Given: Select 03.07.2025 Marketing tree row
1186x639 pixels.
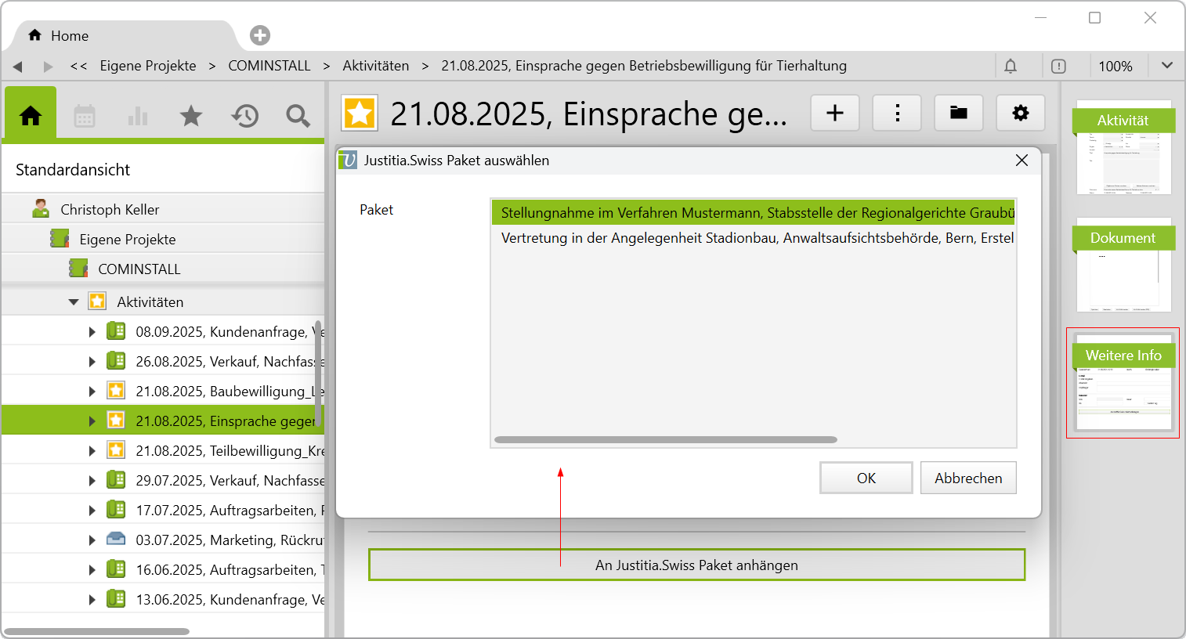Looking at the screenshot, I should click(163, 540).
